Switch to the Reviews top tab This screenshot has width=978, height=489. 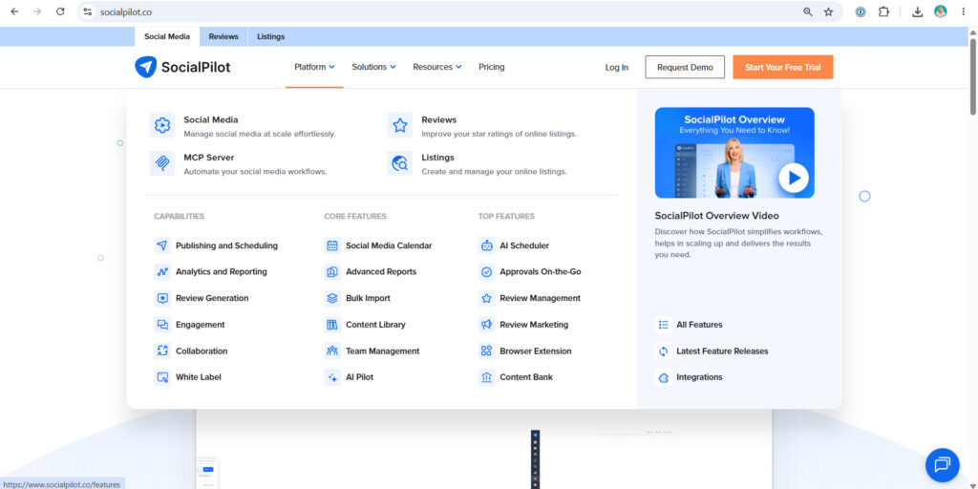(223, 37)
